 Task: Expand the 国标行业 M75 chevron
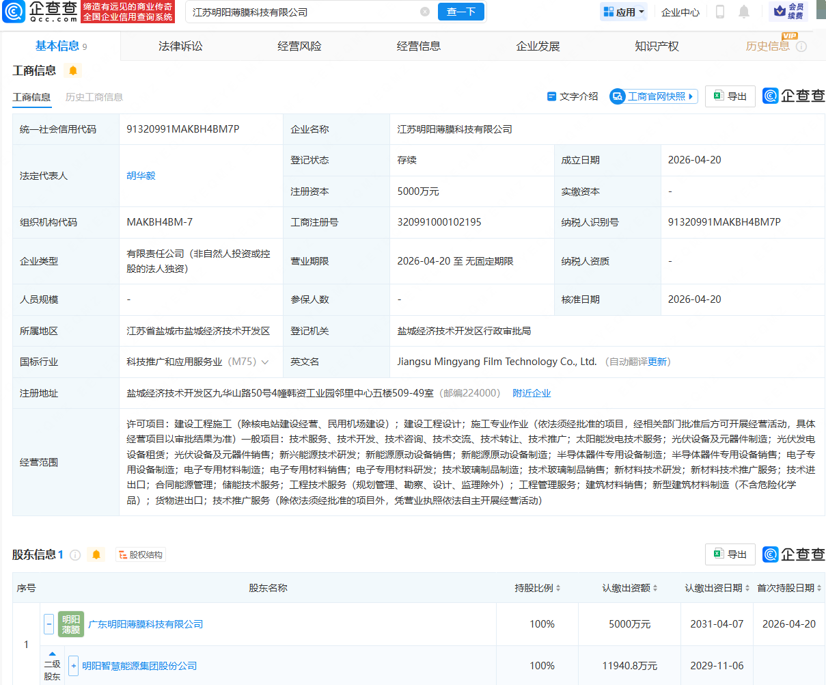265,362
